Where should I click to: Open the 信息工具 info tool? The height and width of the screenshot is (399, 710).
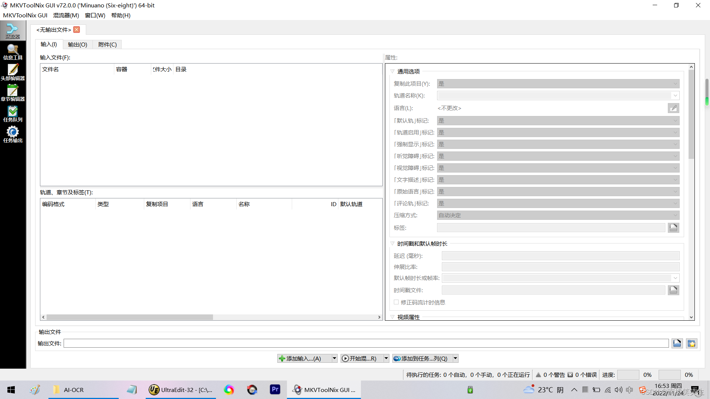[x=13, y=52]
